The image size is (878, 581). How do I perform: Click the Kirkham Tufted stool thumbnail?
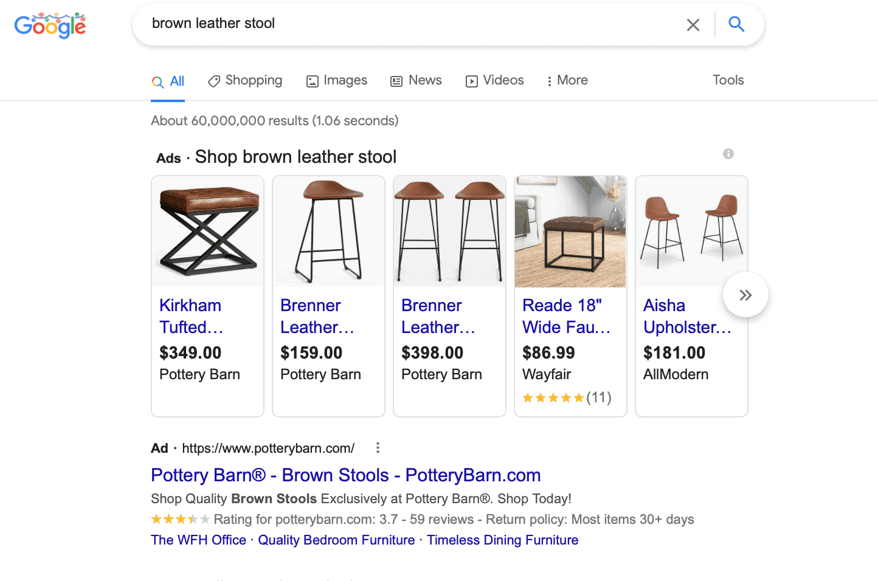(208, 232)
